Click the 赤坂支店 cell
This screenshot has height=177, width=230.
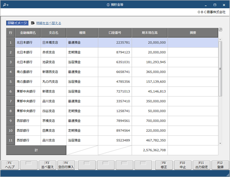[x=54, y=52]
